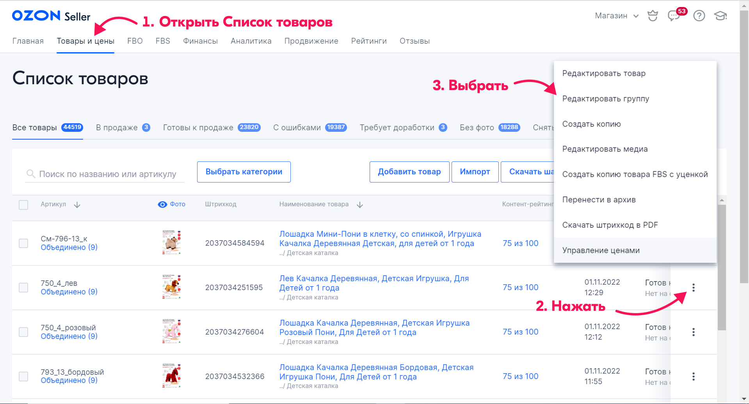
Task: Choose Редактировать группу from context menu
Action: coord(605,99)
